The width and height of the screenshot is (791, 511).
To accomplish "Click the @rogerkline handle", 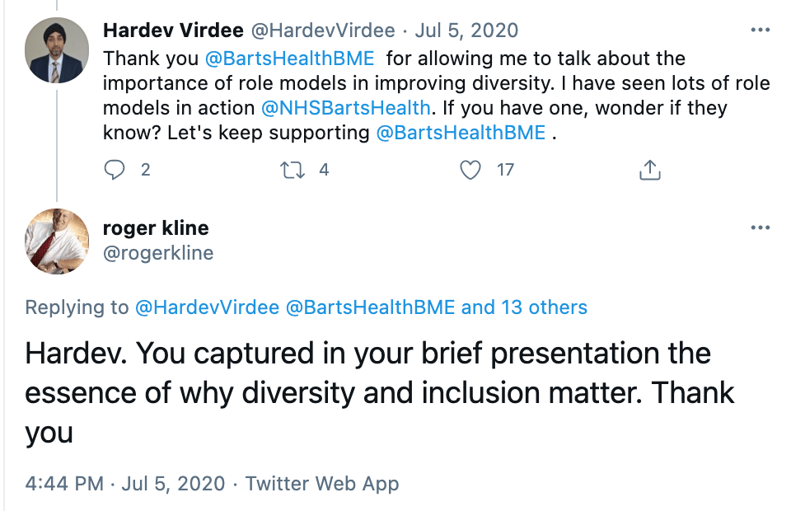I will (x=157, y=253).
